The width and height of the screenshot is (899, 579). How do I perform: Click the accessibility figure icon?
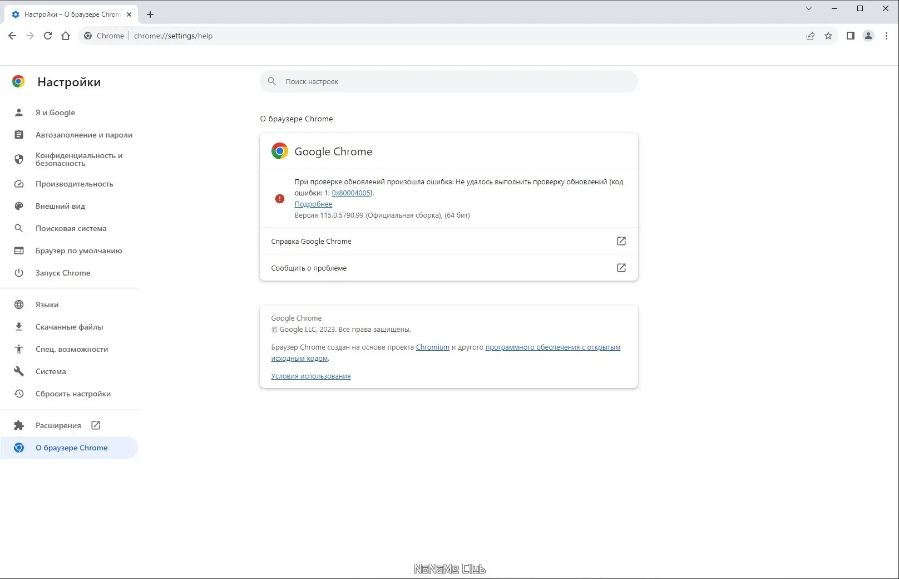(19, 349)
